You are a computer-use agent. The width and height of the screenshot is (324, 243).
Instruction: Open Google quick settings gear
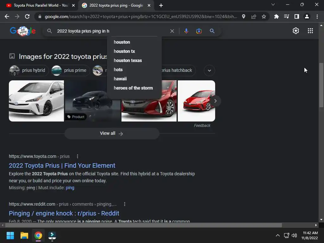296,31
